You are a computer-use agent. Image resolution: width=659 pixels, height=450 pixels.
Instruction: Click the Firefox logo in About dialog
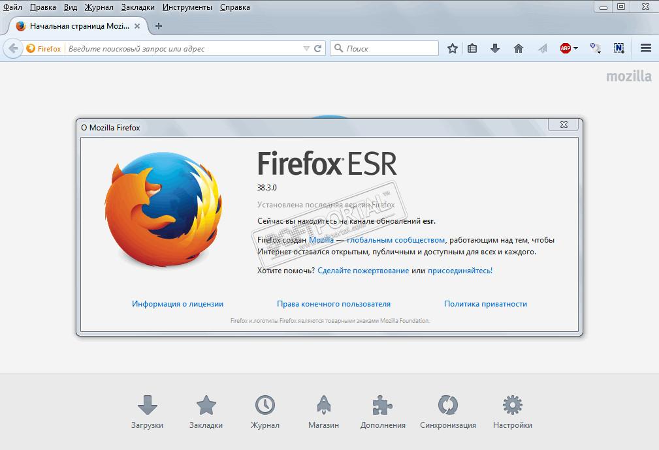163,209
